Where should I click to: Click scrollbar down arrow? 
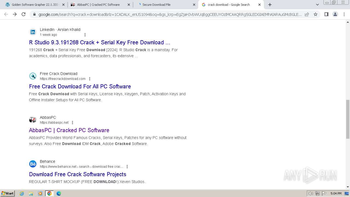pyautogui.click(x=348, y=187)
